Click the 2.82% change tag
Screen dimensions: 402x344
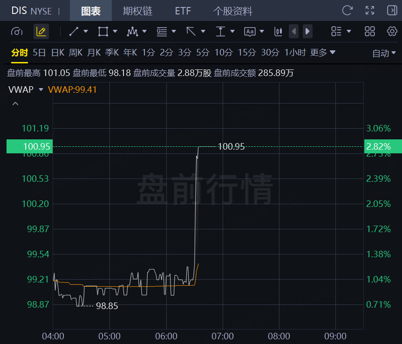point(383,146)
